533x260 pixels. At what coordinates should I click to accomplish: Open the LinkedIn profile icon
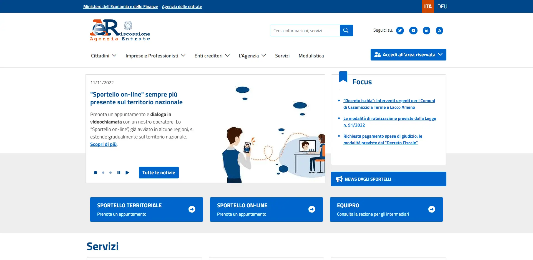point(426,31)
